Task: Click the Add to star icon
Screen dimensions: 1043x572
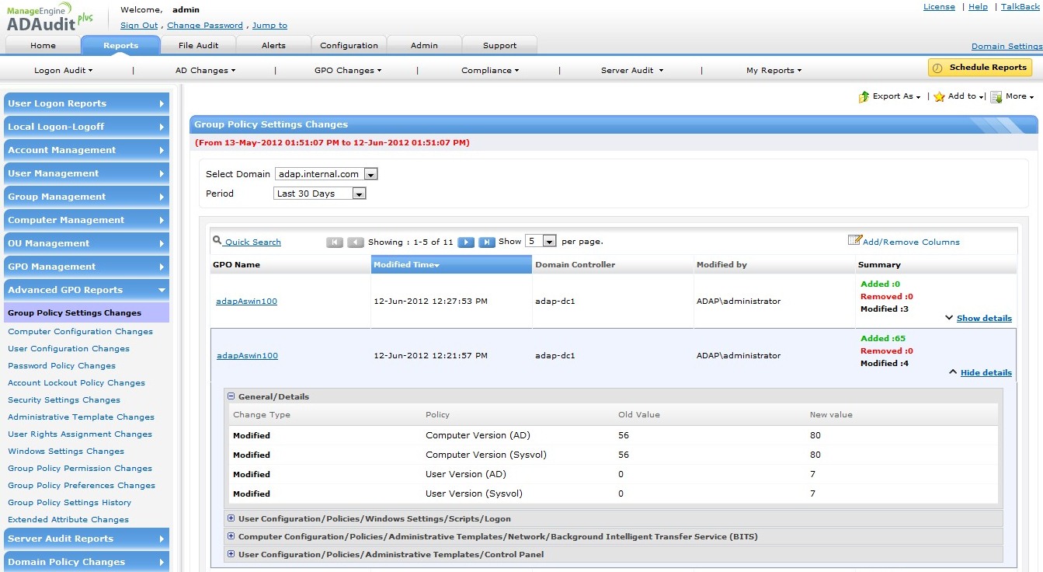Action: coord(939,96)
